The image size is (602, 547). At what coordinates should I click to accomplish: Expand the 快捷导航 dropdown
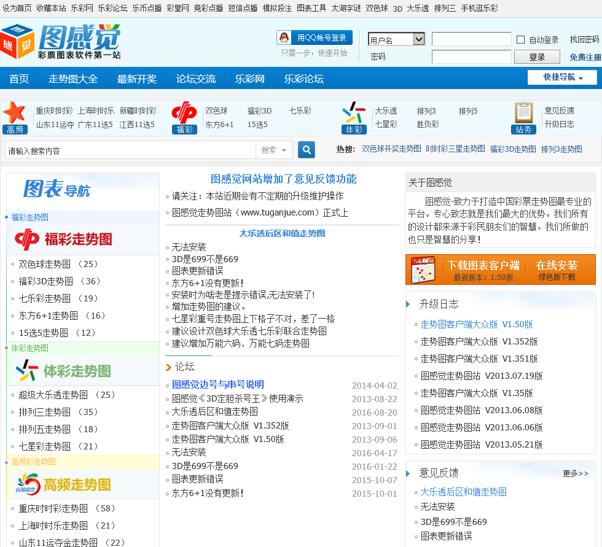pos(562,77)
